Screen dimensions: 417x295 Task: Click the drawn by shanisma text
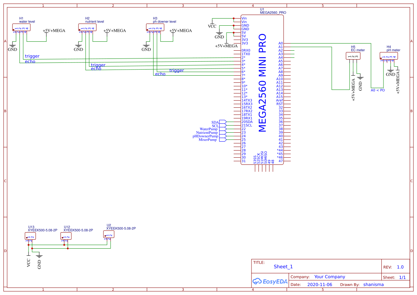point(373,284)
